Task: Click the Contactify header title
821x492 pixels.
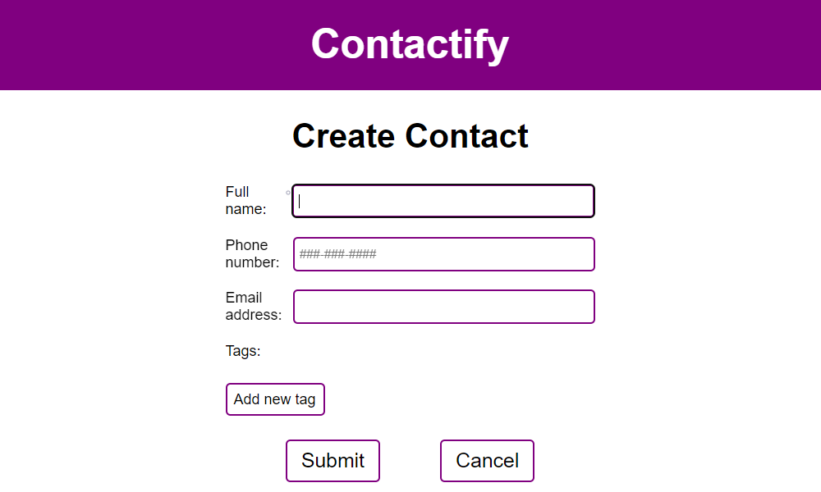Action: click(410, 44)
